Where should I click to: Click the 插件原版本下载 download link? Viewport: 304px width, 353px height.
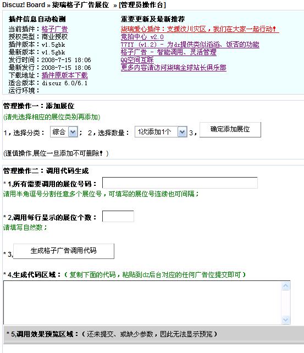click(x=64, y=75)
